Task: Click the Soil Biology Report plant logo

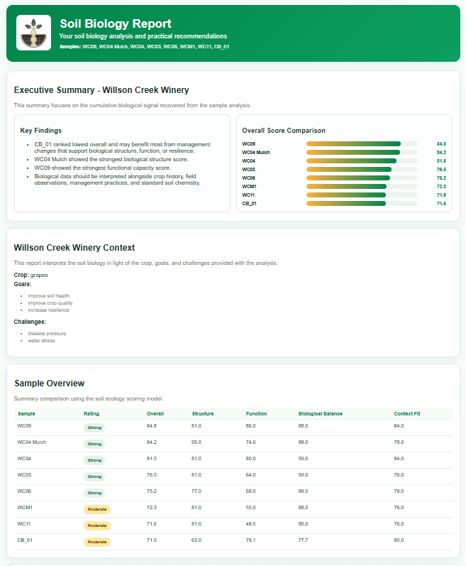Action: click(x=33, y=33)
